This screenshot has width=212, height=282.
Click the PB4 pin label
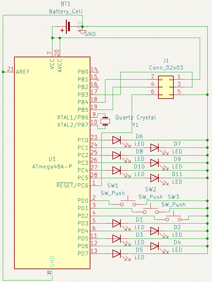pyautogui.click(x=83, y=102)
